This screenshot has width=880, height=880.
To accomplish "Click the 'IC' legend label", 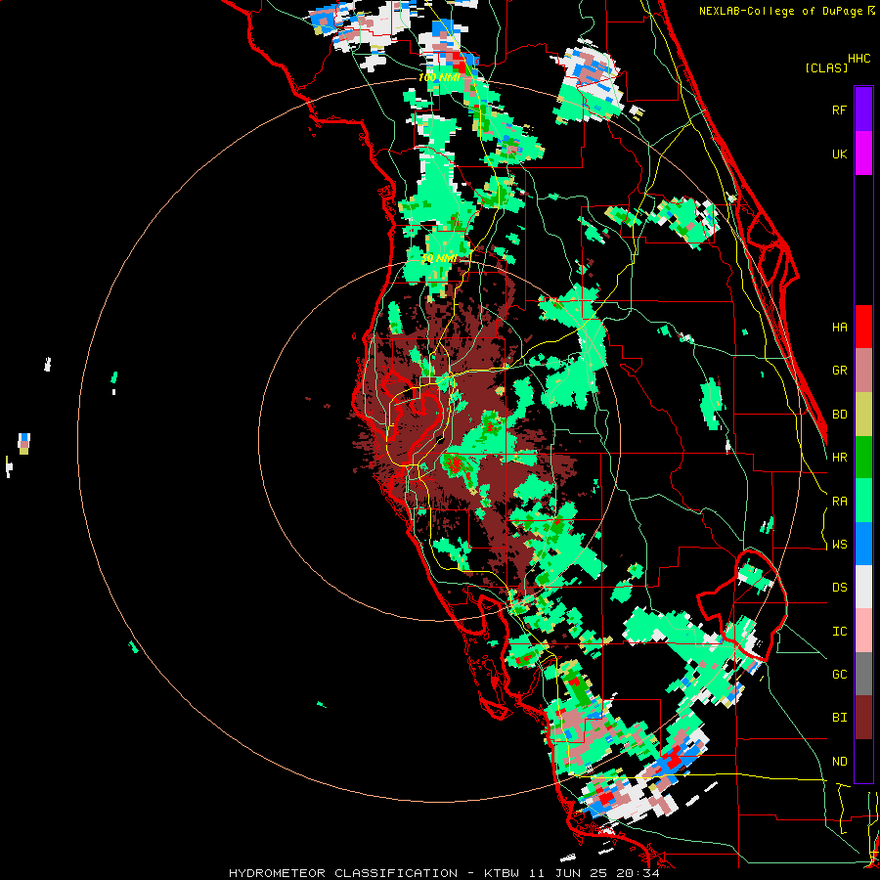I will (839, 632).
